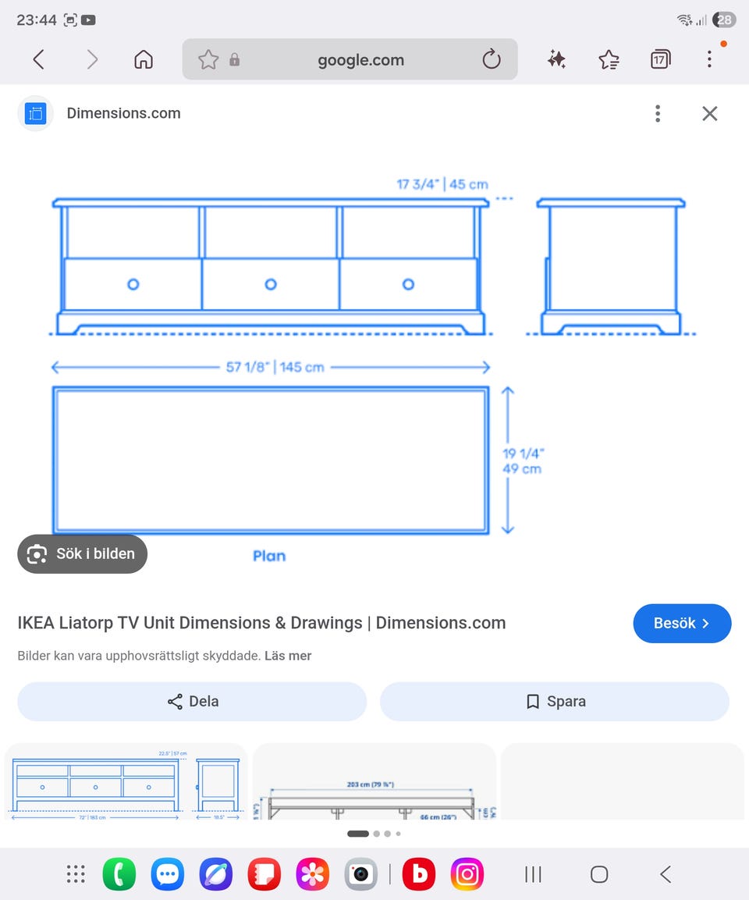Launch the red b app
Image resolution: width=749 pixels, height=900 pixels.
[419, 874]
